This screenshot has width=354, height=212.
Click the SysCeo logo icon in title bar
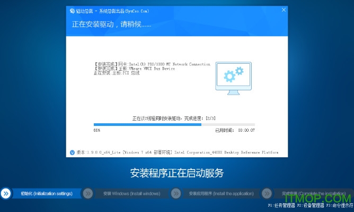(72, 11)
